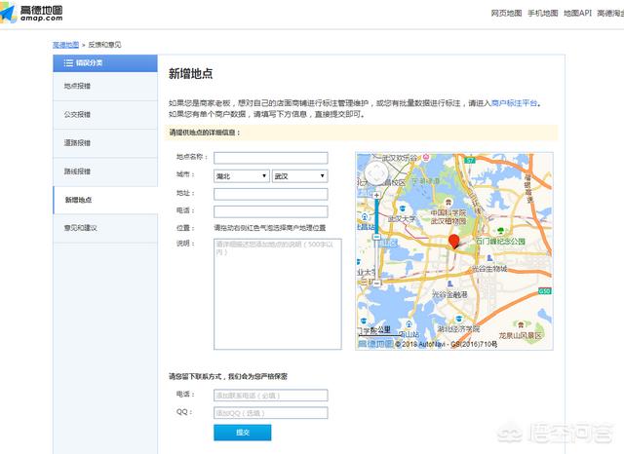The height and width of the screenshot is (454, 624).
Task: Open 意见和建议 in the sidebar
Action: (x=105, y=228)
